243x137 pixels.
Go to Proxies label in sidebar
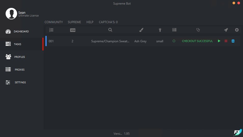pos(20,70)
